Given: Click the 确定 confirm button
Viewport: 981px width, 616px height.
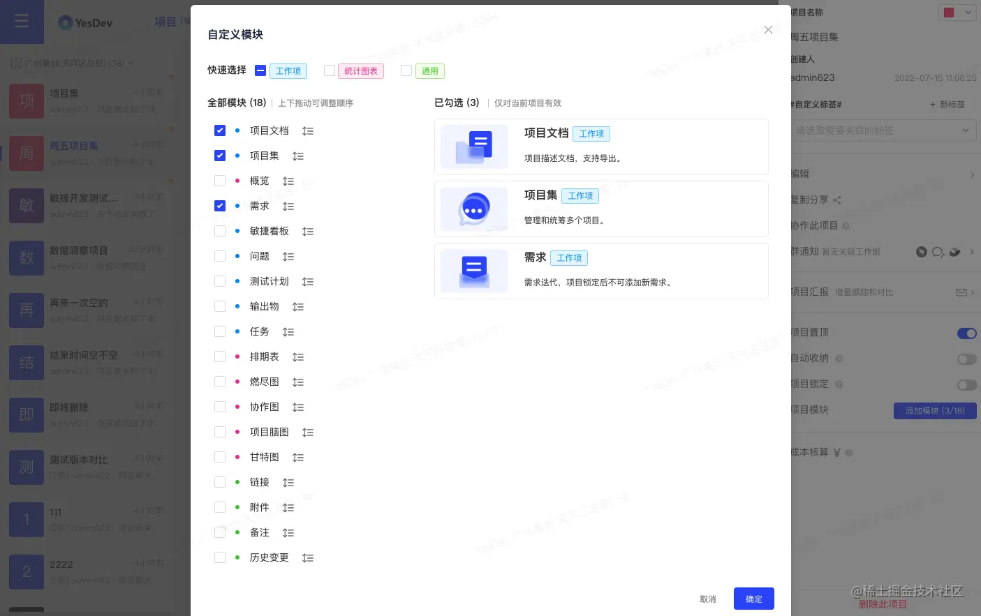Looking at the screenshot, I should pos(753,599).
